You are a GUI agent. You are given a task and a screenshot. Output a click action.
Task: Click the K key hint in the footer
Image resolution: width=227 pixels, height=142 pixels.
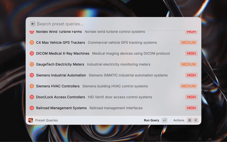click(195, 120)
